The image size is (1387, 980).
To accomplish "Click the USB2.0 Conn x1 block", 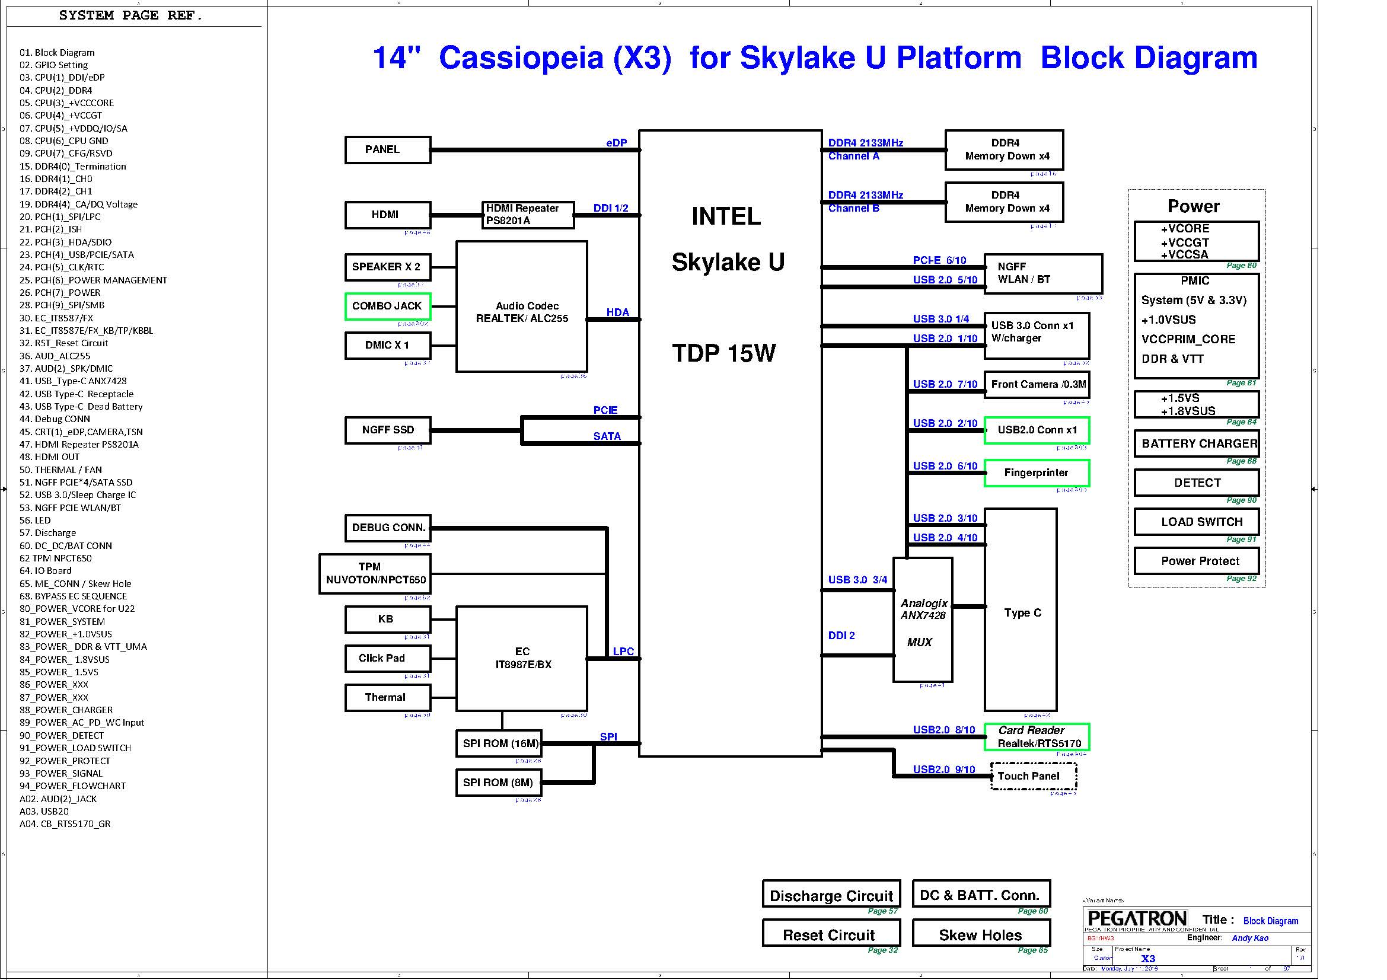I will click(1037, 430).
